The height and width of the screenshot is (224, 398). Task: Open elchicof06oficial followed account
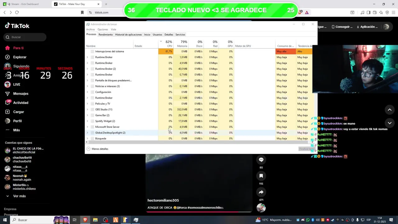[24, 151]
